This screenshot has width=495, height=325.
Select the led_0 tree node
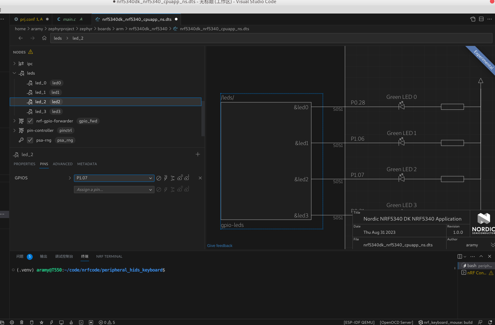pos(105,83)
